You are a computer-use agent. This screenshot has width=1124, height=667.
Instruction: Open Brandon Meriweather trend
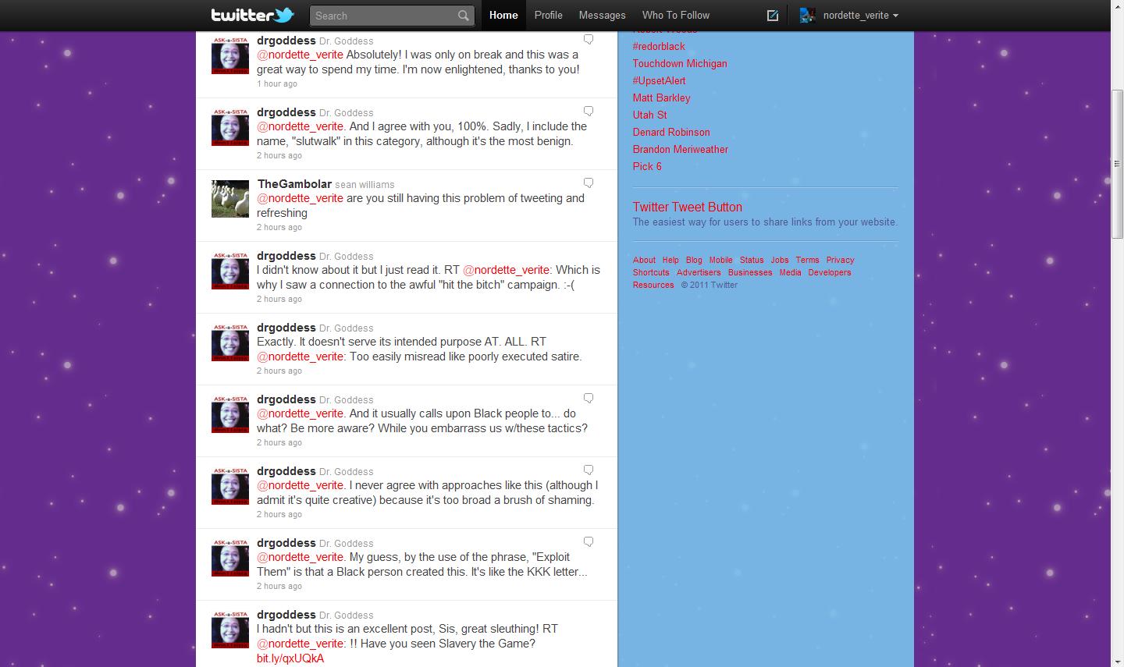(x=681, y=149)
